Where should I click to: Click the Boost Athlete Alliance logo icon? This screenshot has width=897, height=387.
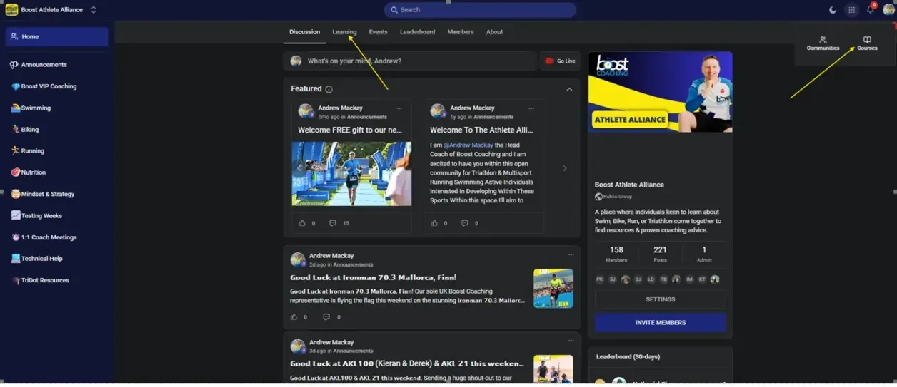[11, 10]
